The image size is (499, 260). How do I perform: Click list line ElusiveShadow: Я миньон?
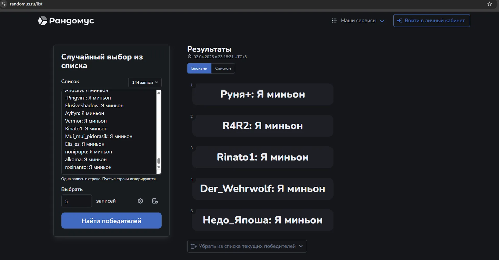[94, 106]
